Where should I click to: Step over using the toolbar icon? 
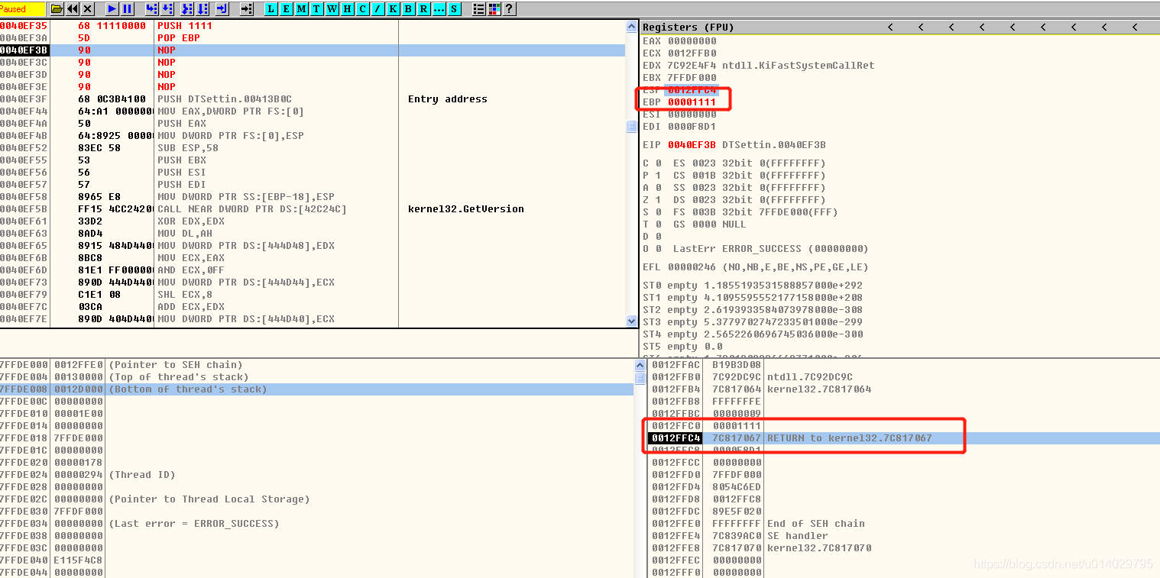click(x=167, y=9)
